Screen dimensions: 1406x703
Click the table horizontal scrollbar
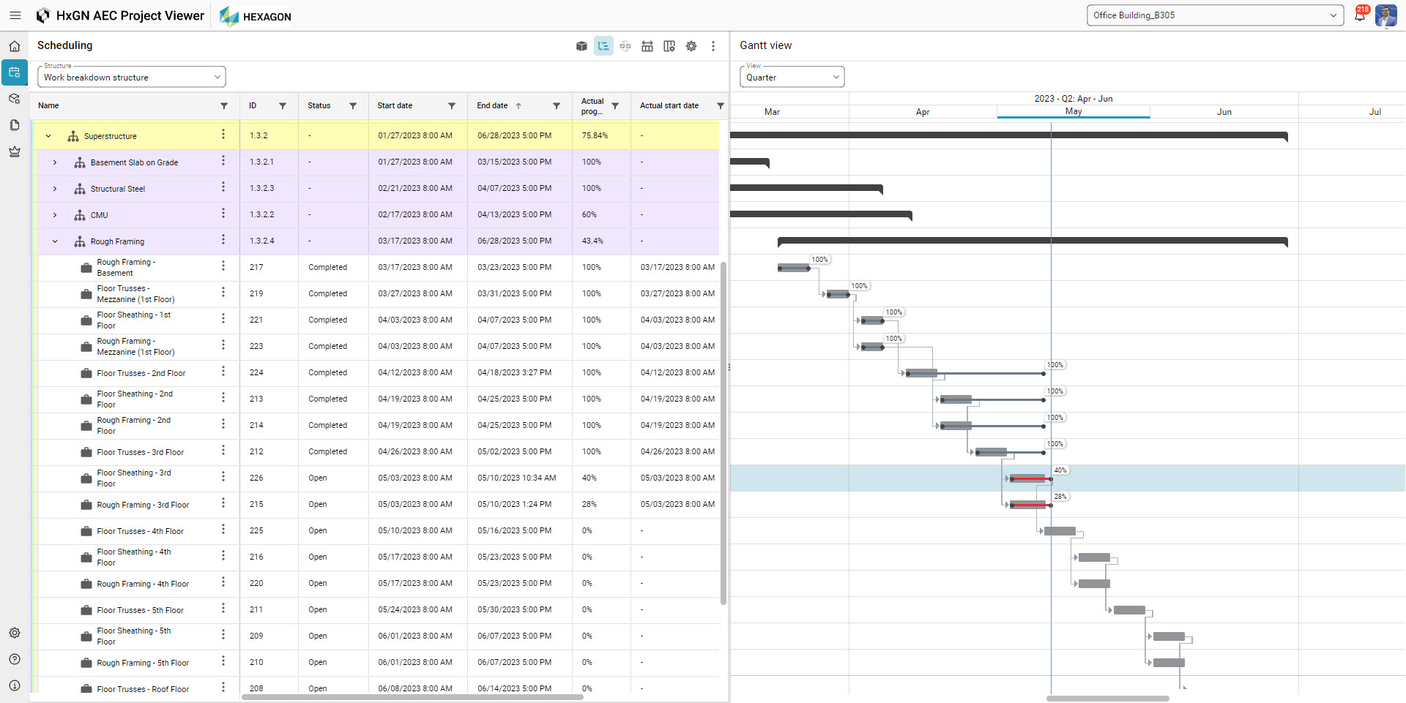tap(412, 697)
